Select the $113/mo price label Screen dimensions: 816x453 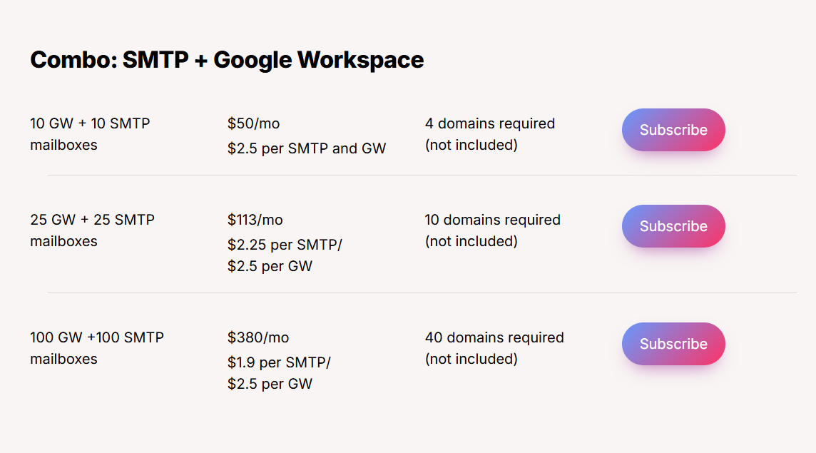pos(255,219)
